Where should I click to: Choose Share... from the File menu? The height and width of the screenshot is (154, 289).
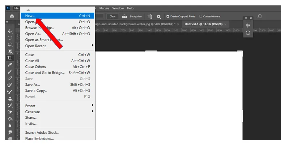coord(58,118)
